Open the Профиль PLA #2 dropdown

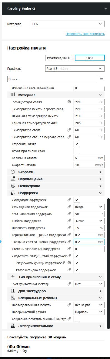(75, 68)
